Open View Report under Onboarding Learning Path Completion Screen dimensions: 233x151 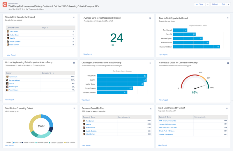click(10, 100)
